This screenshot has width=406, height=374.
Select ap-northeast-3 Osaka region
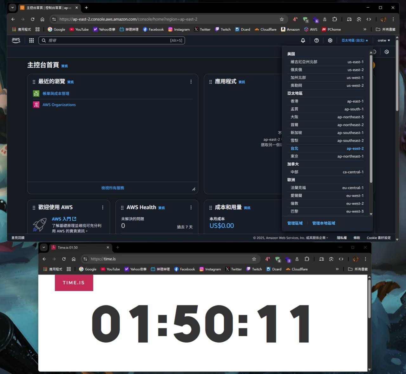coord(327,117)
